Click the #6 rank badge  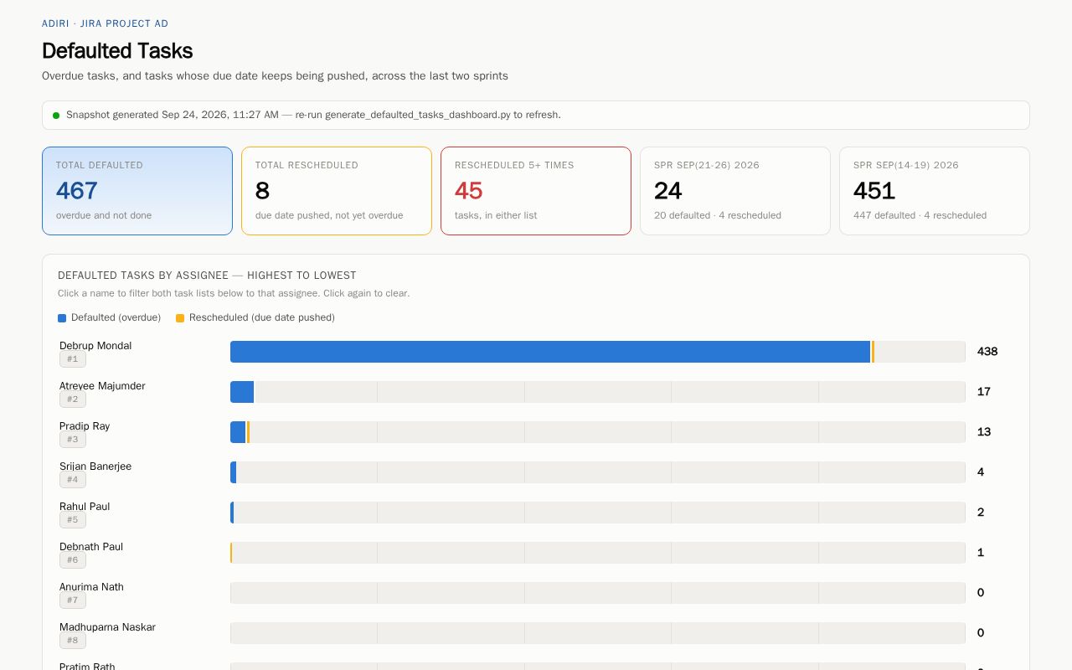tap(73, 560)
